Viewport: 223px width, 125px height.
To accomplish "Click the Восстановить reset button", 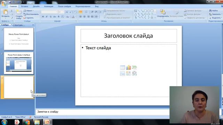I will (x=31, y=14).
